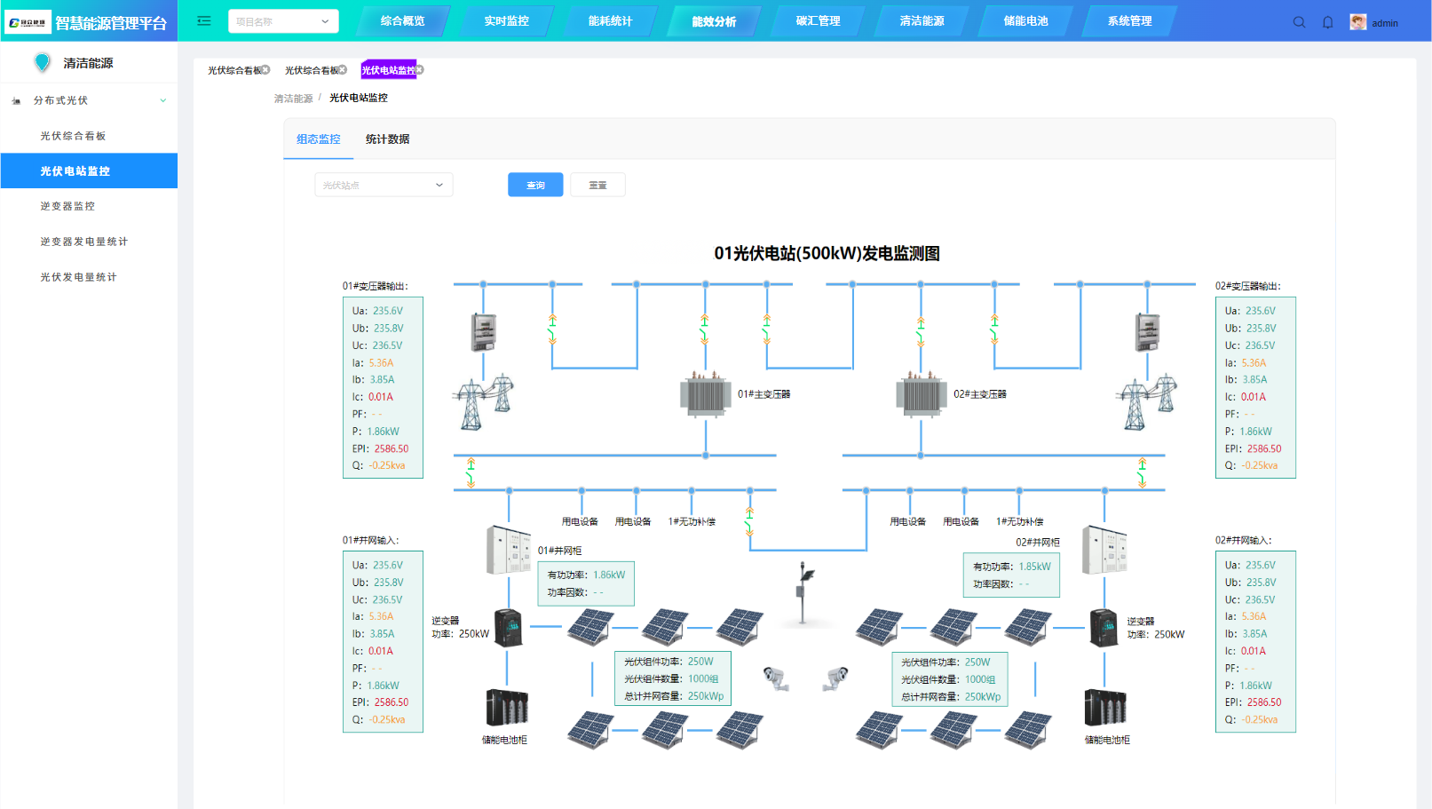
Task: Open the 碳汇管理 top menu
Action: point(818,21)
